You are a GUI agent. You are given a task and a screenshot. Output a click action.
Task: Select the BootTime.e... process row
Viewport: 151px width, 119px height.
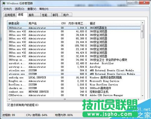pos(74,85)
